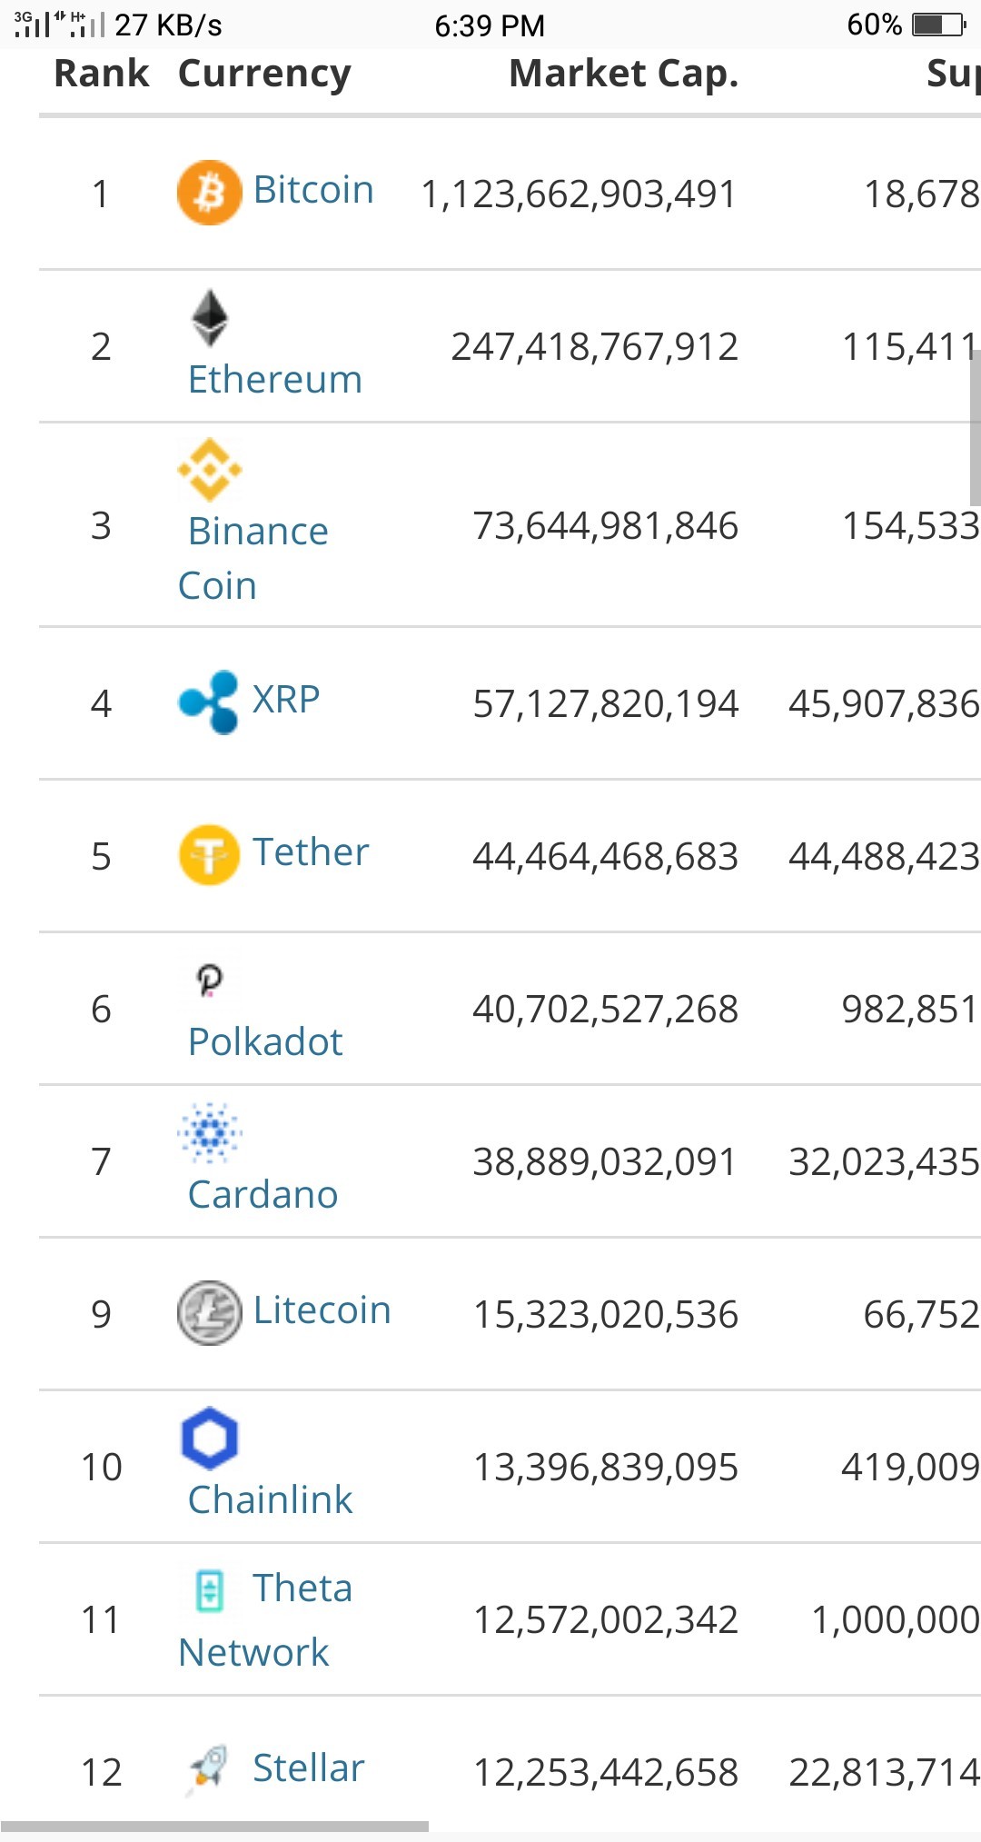Click the horizontal scrollbar at the bottom

click(x=214, y=1826)
